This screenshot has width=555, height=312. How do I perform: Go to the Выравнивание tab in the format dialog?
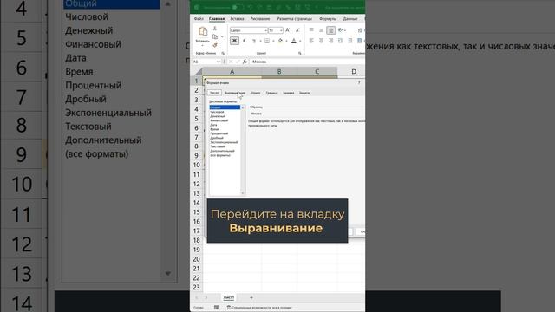(x=235, y=93)
